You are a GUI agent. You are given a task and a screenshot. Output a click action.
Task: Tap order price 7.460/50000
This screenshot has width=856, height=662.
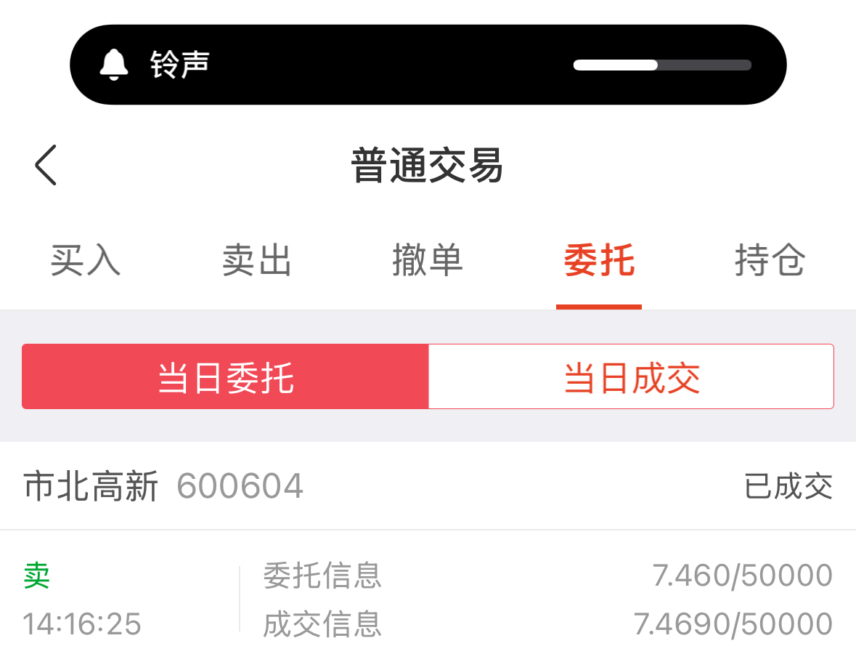click(x=743, y=575)
